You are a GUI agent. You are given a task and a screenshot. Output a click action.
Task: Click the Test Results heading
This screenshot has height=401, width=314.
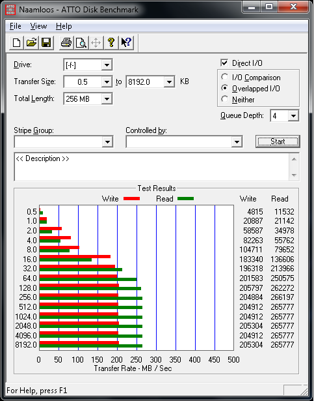[157, 188]
